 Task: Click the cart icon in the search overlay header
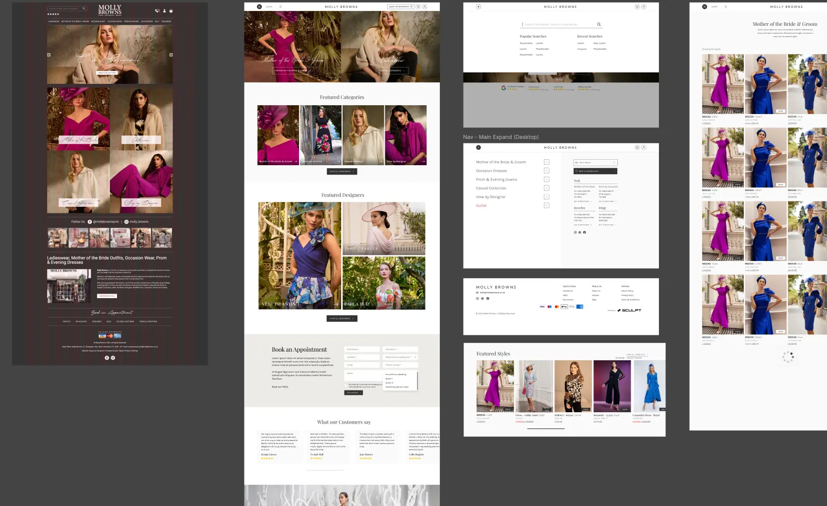pos(637,6)
